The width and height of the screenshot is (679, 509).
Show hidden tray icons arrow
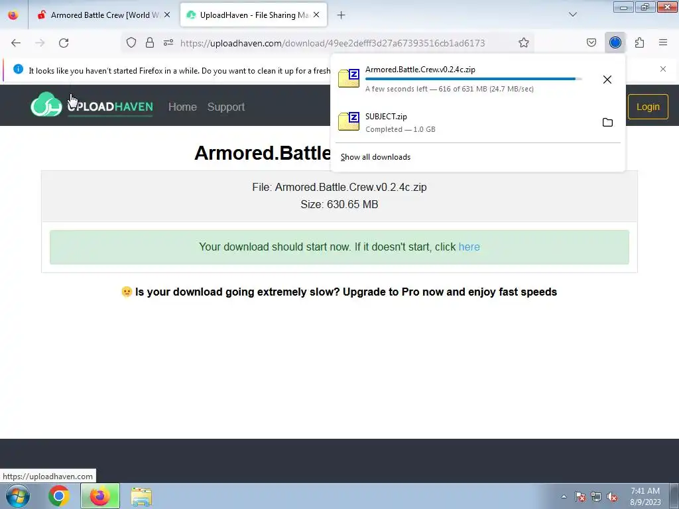564,496
